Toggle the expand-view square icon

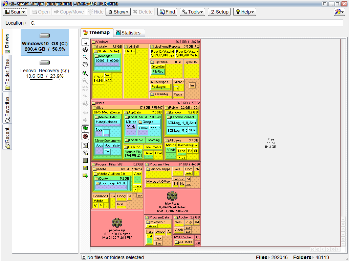(85, 146)
